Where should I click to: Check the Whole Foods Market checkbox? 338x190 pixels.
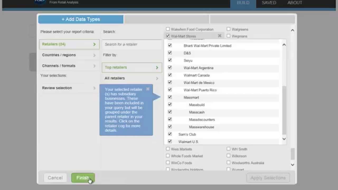[x=168, y=155]
